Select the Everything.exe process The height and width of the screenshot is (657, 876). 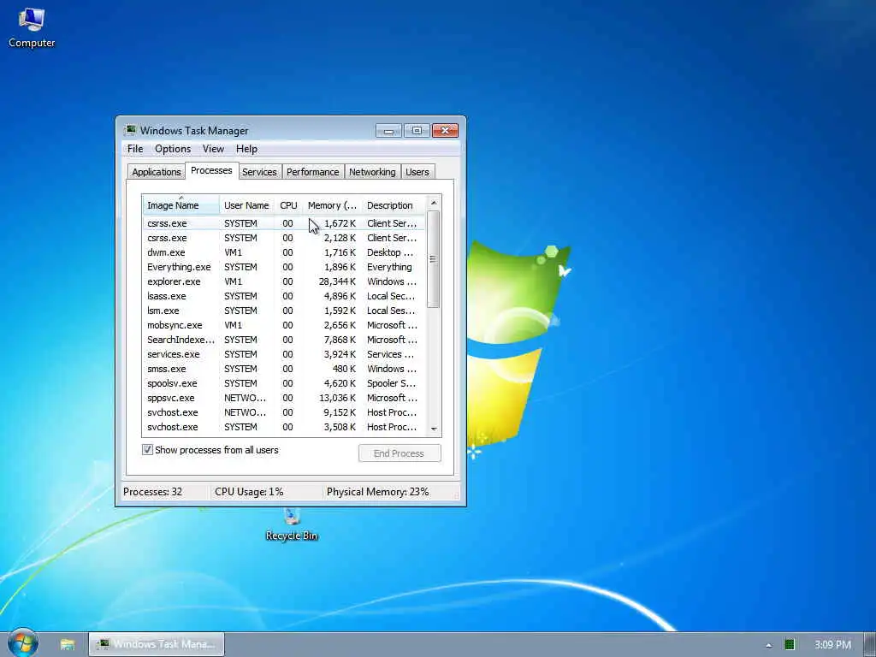tap(284, 267)
